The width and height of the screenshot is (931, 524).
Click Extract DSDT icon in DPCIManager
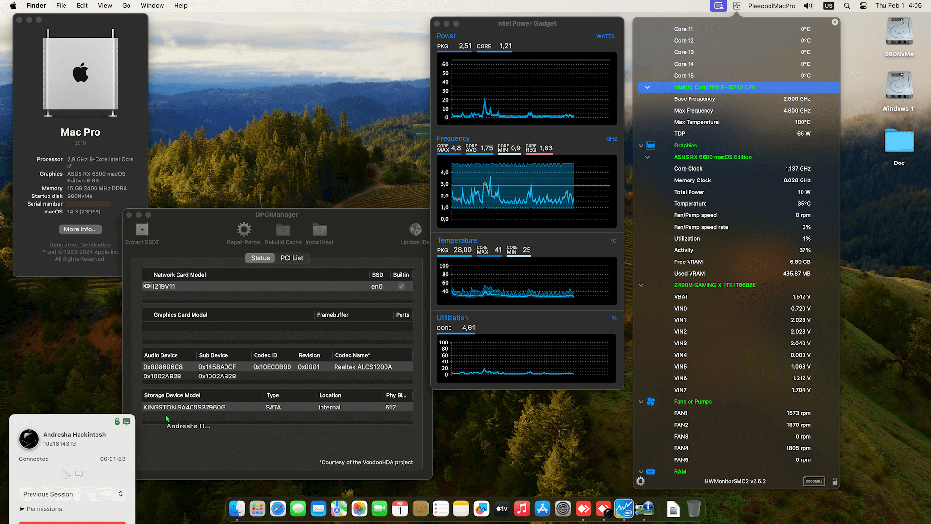(x=142, y=229)
